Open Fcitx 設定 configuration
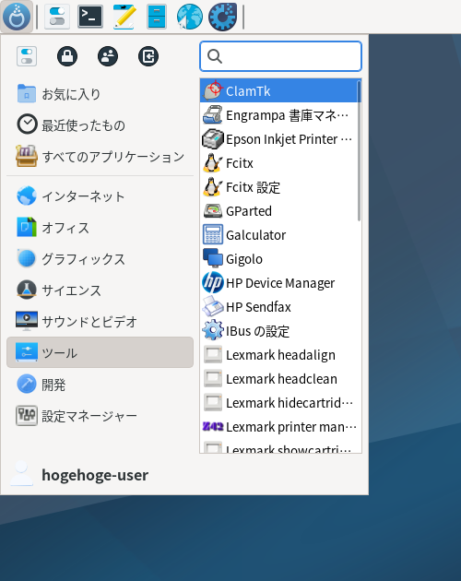 click(278, 186)
